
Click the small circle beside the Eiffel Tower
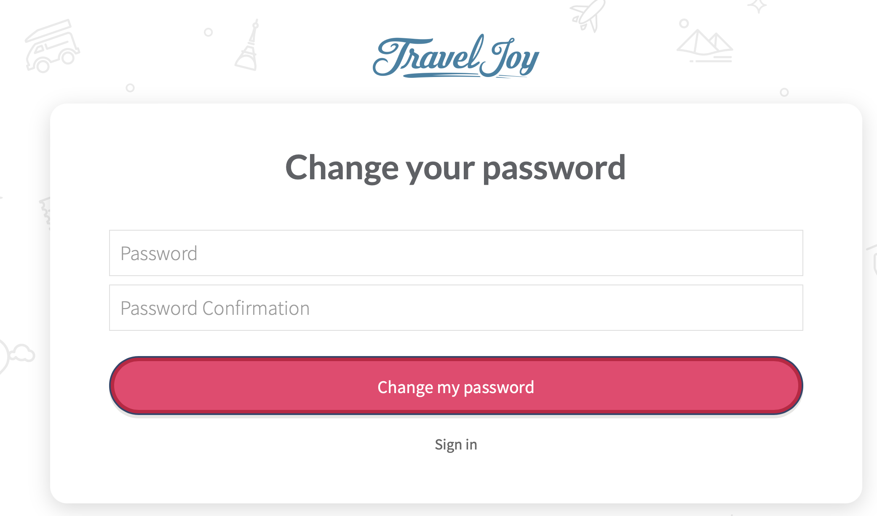coord(208,32)
